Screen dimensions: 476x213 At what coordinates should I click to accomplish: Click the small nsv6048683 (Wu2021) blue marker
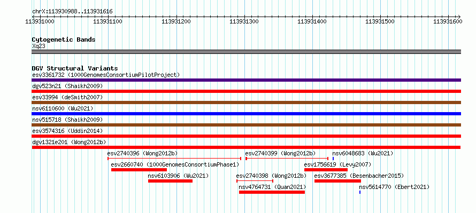click(333, 158)
